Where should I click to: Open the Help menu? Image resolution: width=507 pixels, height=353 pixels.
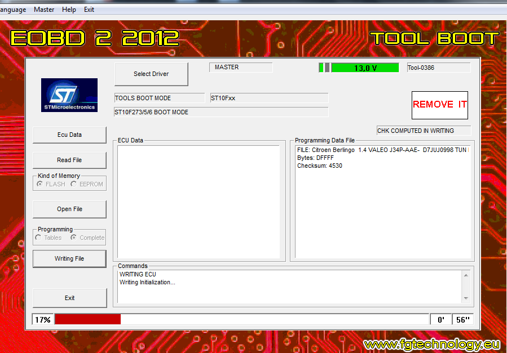[x=69, y=10]
